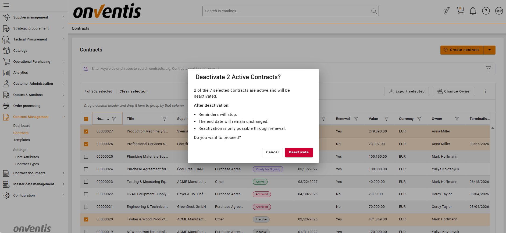Collapse the Contract Management section
This screenshot has height=233, width=506.
63,117
